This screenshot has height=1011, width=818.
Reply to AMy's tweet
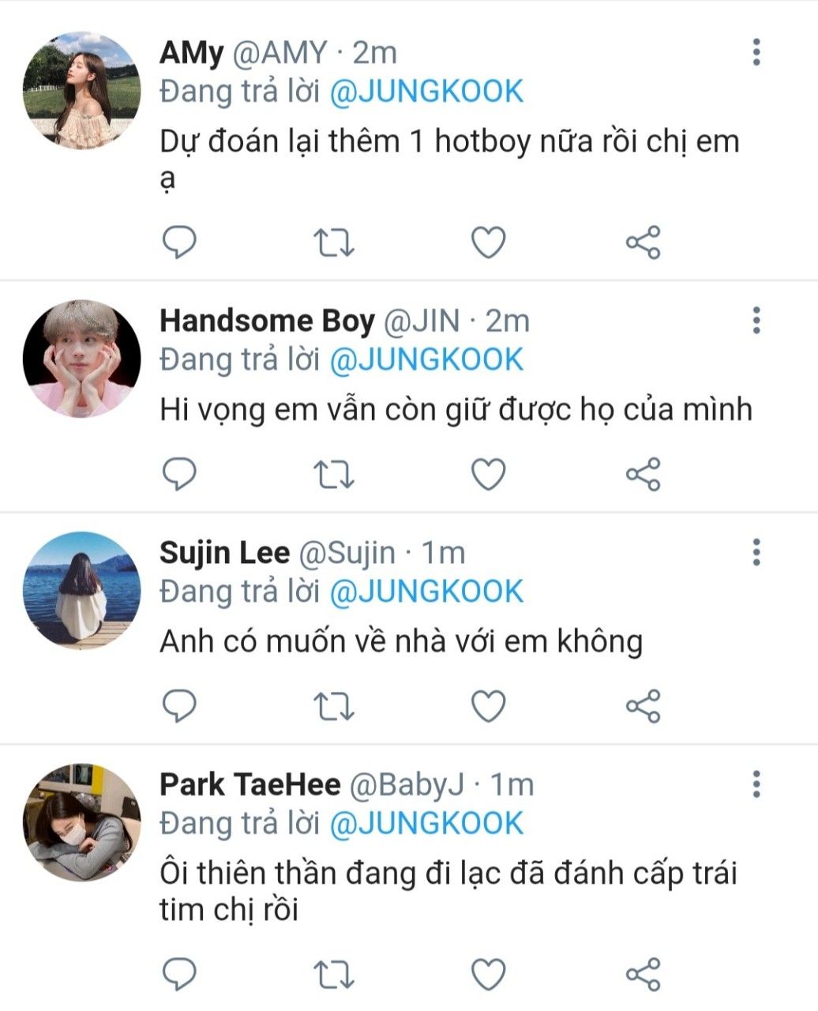[179, 242]
